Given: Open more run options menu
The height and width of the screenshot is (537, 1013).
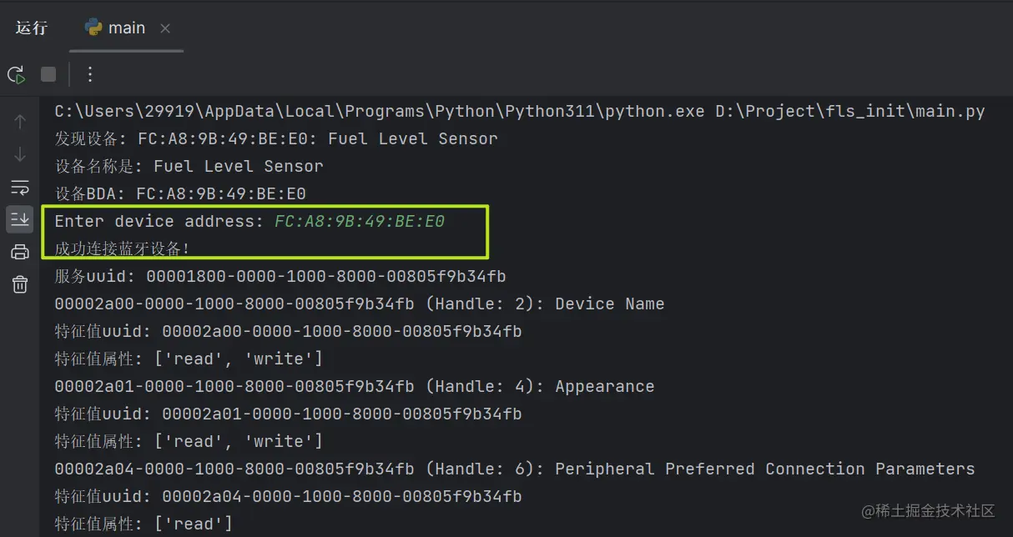Looking at the screenshot, I should pyautogui.click(x=90, y=75).
